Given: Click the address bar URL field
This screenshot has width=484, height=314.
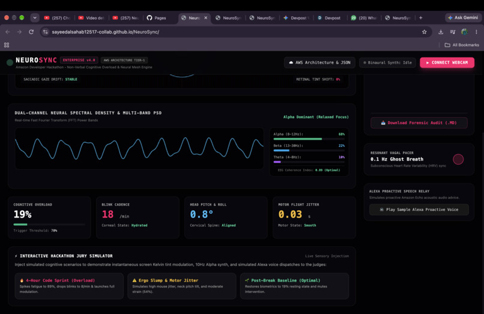Looking at the screenshot, I should point(235,32).
